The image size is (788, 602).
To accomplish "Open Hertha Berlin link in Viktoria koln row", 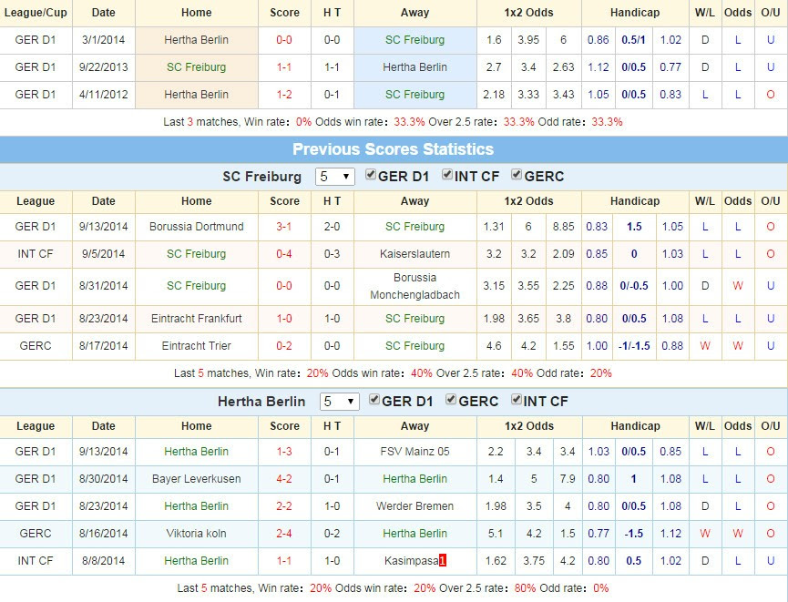I will click(x=415, y=533).
